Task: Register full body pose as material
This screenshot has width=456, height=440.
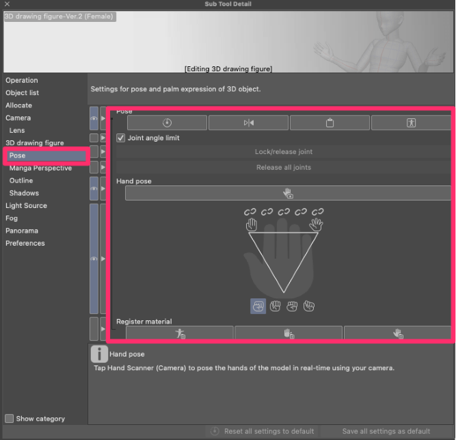Action: pos(180,333)
